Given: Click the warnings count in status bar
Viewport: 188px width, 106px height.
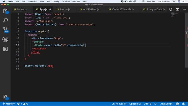Looking at the screenshot, I should coord(26,104).
